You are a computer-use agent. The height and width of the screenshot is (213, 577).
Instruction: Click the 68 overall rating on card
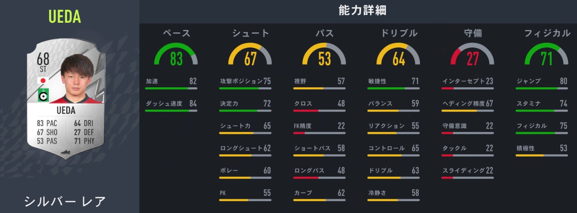click(x=43, y=60)
